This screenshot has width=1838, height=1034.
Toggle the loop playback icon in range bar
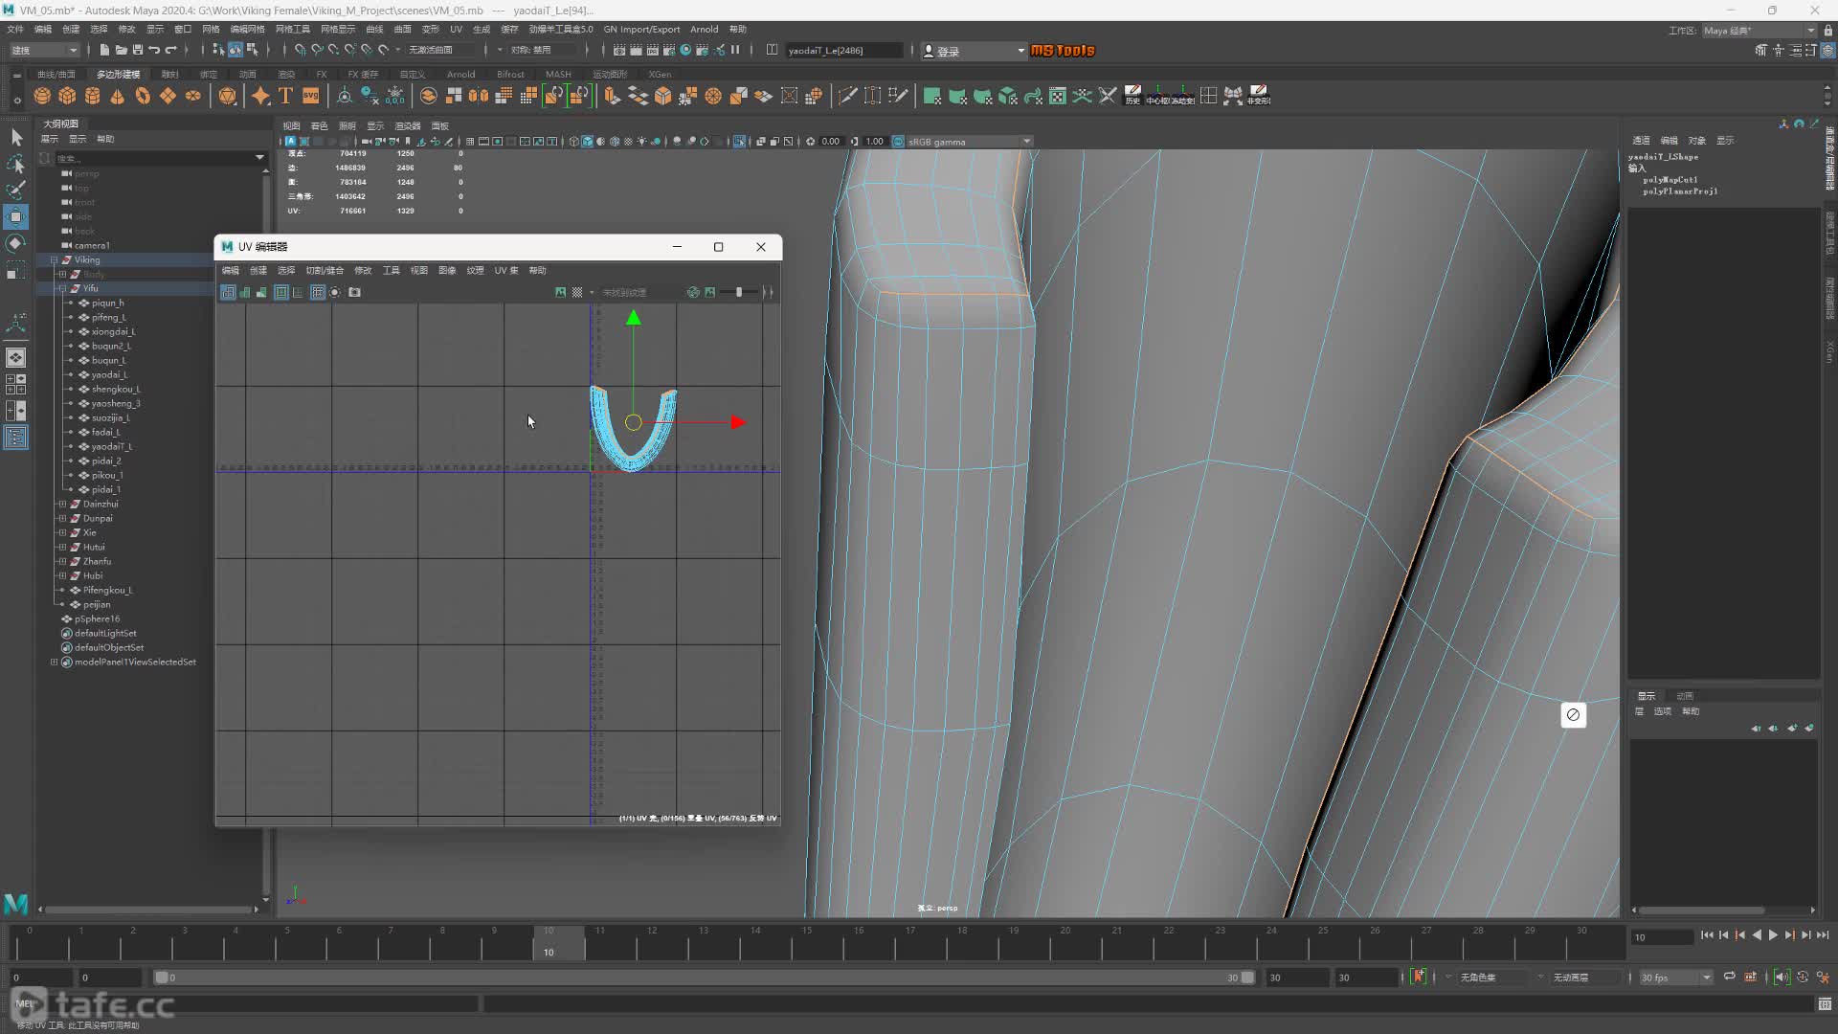coord(1729,977)
